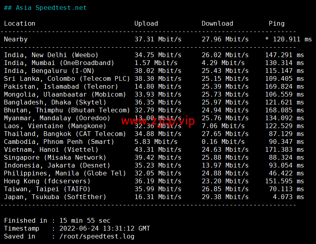Select 'India, Mumbai (OneBroadband)' row
The image size is (316, 244).
click(154, 63)
